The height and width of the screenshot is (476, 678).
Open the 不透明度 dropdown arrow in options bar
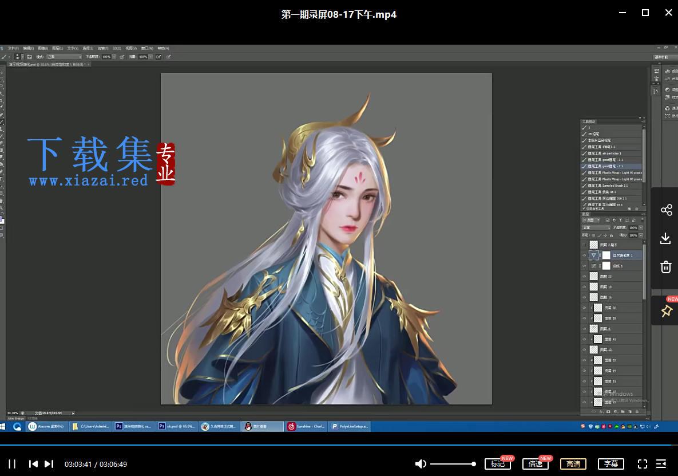(114, 57)
